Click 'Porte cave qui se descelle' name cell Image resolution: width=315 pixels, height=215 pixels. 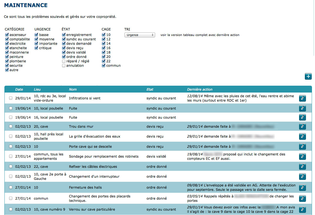[x=90, y=146]
